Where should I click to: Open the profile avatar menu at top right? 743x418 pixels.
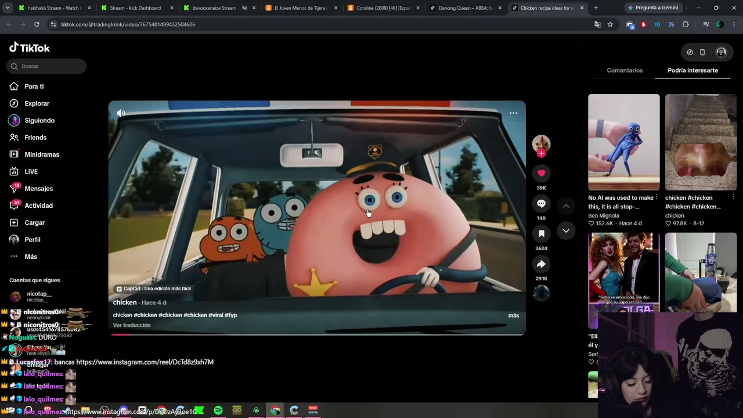[721, 52]
